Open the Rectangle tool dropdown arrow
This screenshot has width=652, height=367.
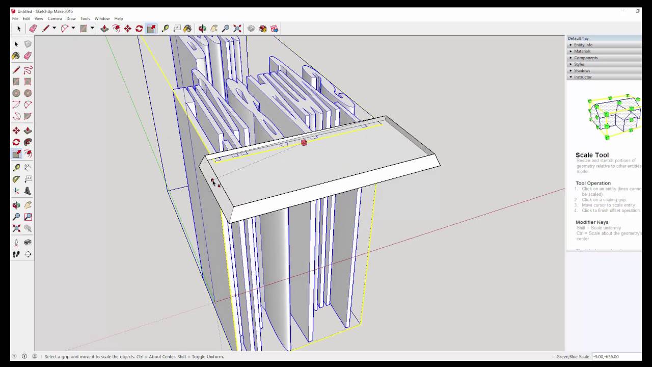click(x=92, y=29)
